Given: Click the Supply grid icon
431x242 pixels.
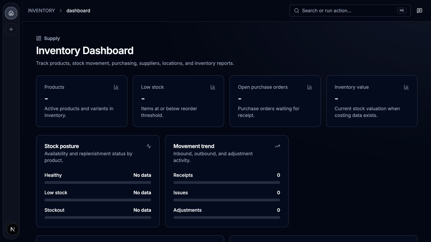Looking at the screenshot, I should coord(39,38).
